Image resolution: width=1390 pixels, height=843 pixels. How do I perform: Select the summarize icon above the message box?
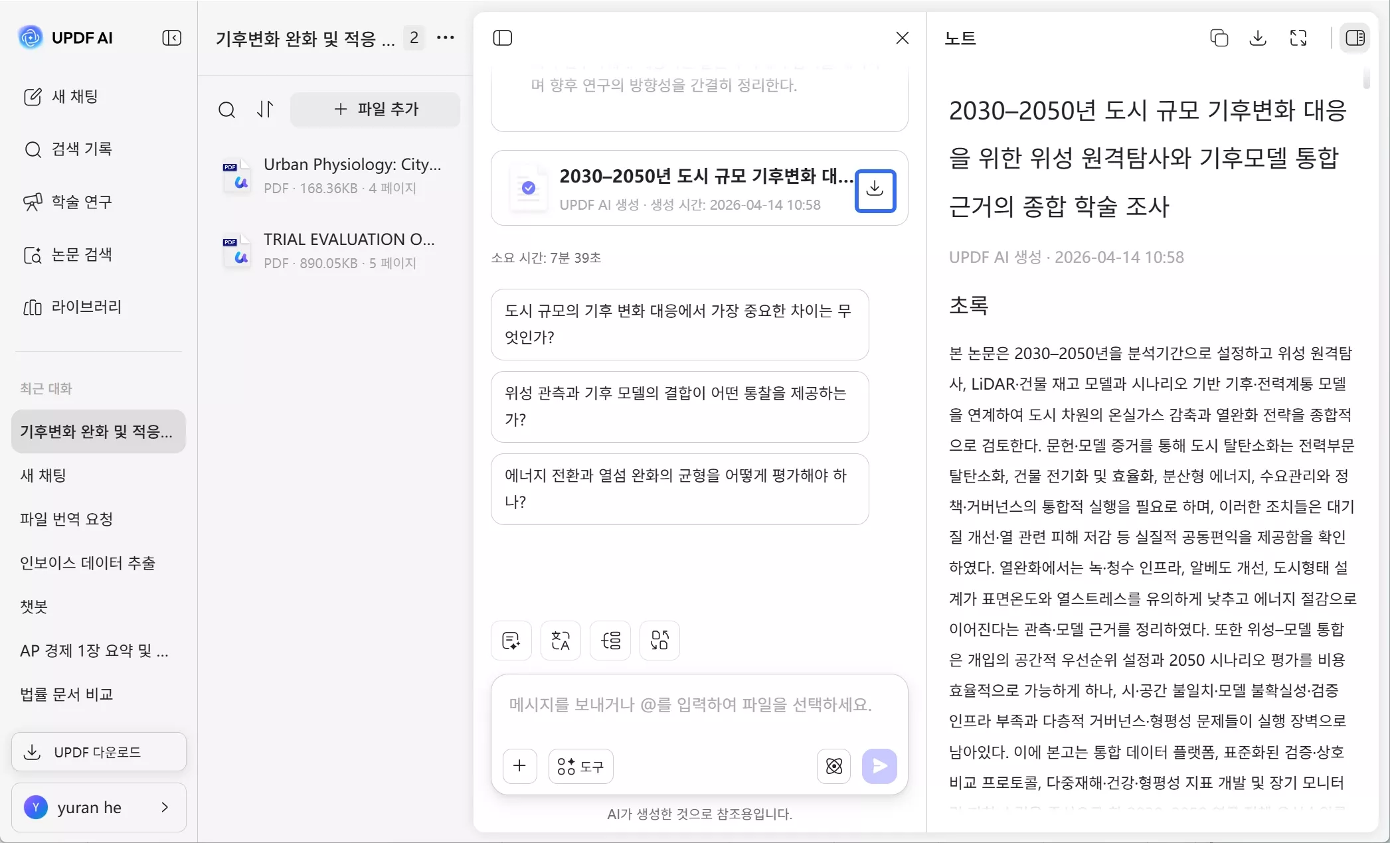[510, 640]
